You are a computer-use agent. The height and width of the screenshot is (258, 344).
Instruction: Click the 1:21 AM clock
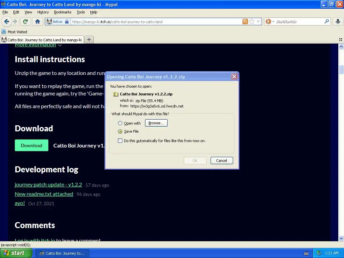pos(332,253)
